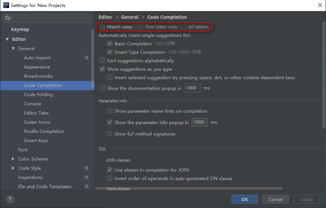This screenshot has width=326, height=208.
Task: Open the Smart Keys settings page
Action: pyautogui.click(x=36, y=141)
